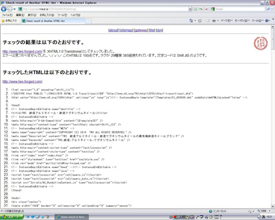The height and width of the screenshot is (220, 275).
Task: Open the Print dropdown arrow
Action: [218, 20]
